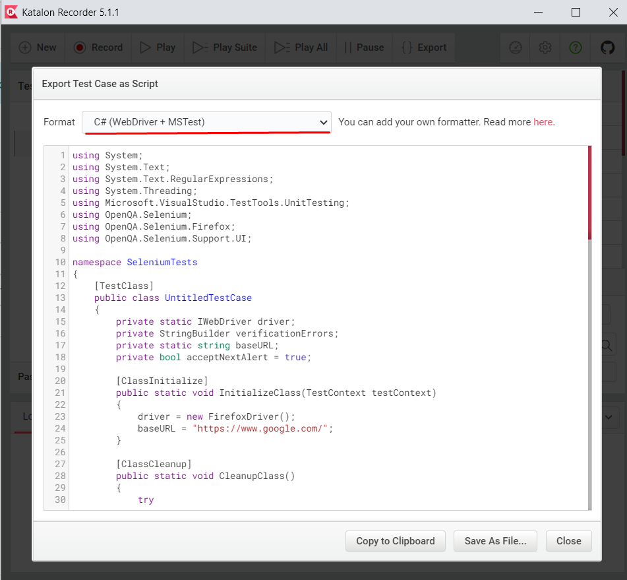Open the export Format dropdown
627x580 pixels.
[206, 122]
